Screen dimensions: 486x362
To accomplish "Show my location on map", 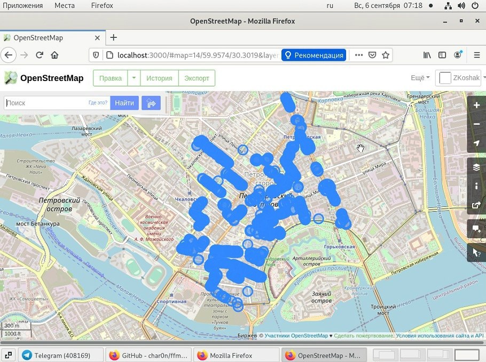I will pyautogui.click(x=476, y=143).
